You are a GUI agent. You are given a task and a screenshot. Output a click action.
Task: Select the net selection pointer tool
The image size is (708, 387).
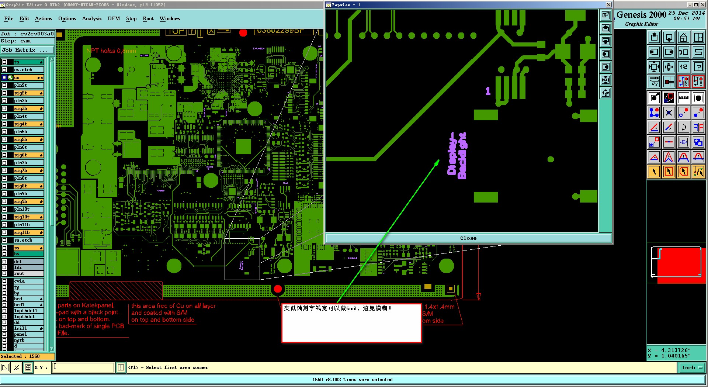coord(698,172)
